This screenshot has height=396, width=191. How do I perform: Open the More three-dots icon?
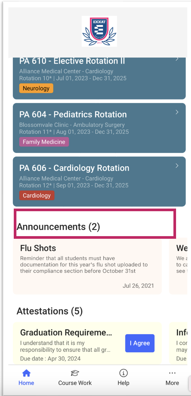click(172, 373)
